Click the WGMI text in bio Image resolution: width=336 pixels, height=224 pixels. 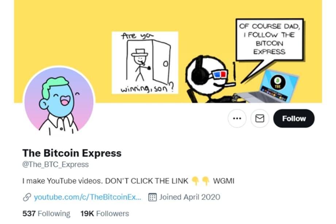coord(224,181)
